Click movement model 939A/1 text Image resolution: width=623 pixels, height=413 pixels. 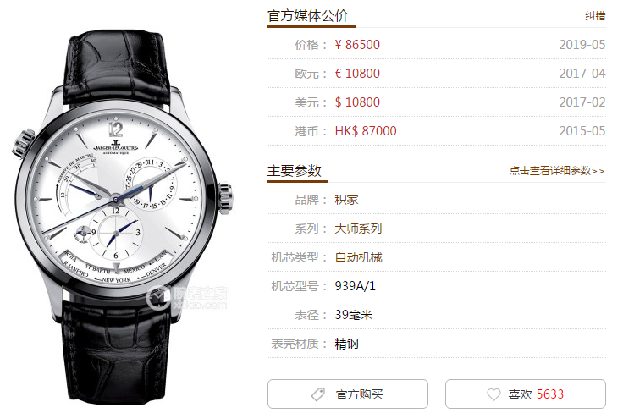point(355,286)
